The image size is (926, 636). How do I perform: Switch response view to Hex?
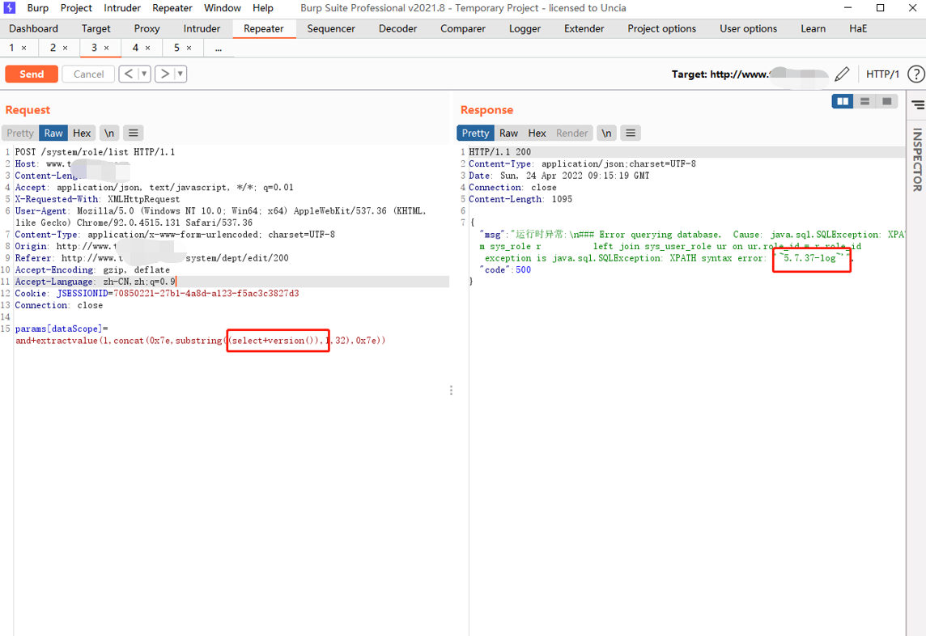pyautogui.click(x=537, y=133)
